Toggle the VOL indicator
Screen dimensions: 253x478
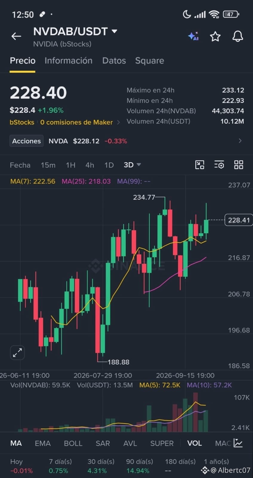(194, 443)
